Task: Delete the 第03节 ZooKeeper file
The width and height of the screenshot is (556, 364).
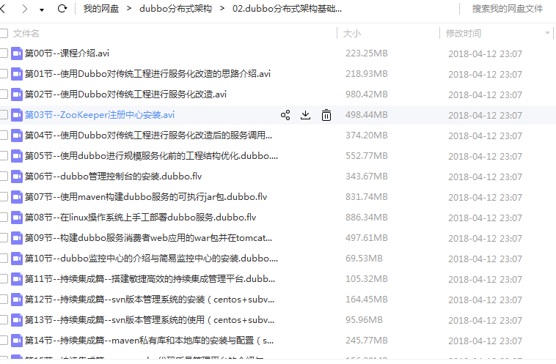Action: (326, 115)
